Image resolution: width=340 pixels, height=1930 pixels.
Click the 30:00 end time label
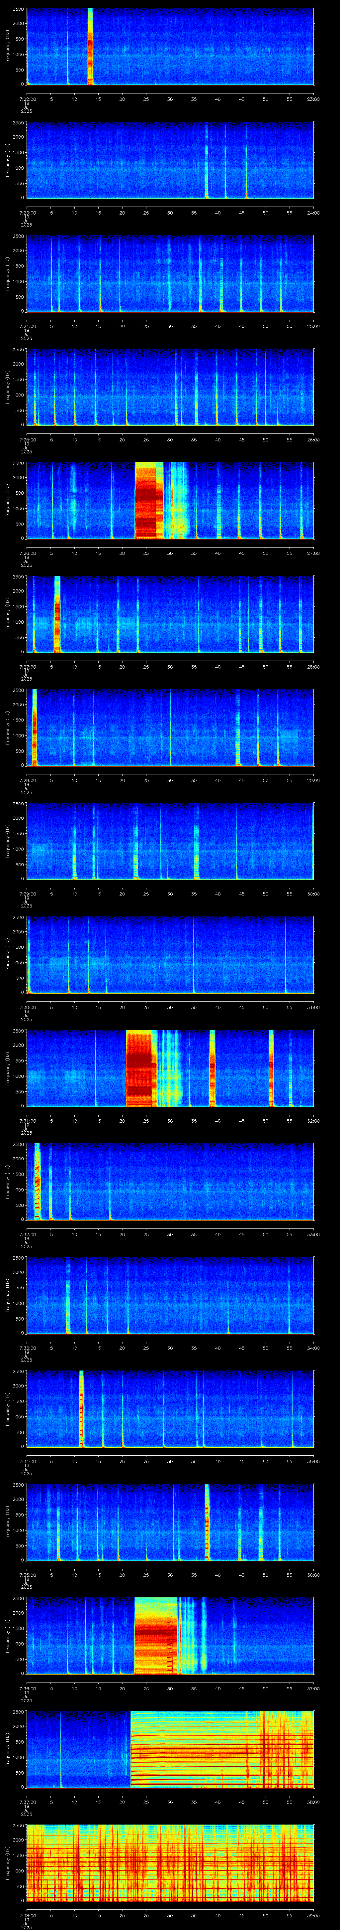coord(314,894)
